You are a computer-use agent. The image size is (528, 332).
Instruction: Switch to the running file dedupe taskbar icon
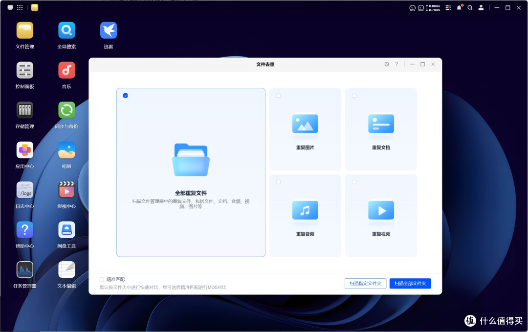pyautogui.click(x=35, y=7)
